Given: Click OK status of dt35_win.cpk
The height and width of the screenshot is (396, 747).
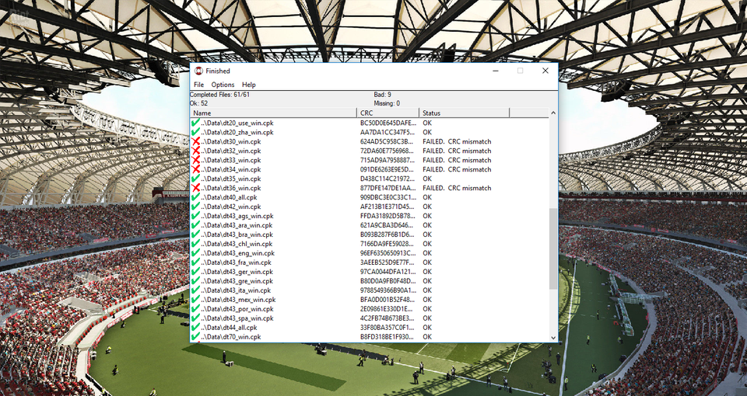Looking at the screenshot, I should coord(427,179).
